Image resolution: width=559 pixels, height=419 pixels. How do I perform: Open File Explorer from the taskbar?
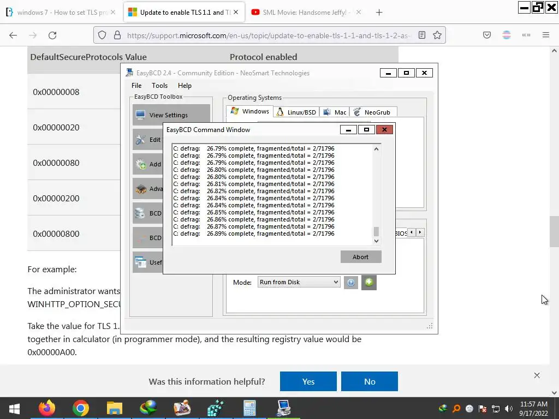pos(115,408)
